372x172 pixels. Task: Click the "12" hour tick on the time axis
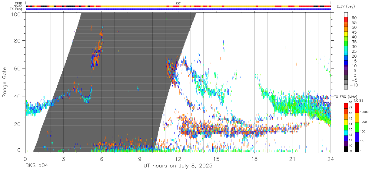click(x=178, y=159)
